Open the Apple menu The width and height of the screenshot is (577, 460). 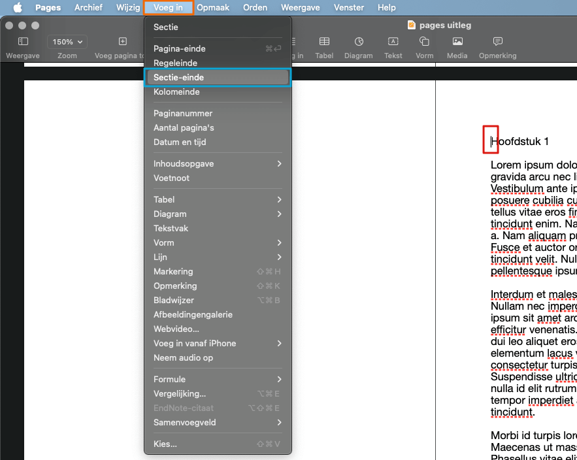pyautogui.click(x=17, y=7)
